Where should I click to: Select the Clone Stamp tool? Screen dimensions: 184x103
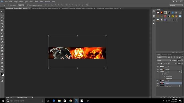click(2, 36)
